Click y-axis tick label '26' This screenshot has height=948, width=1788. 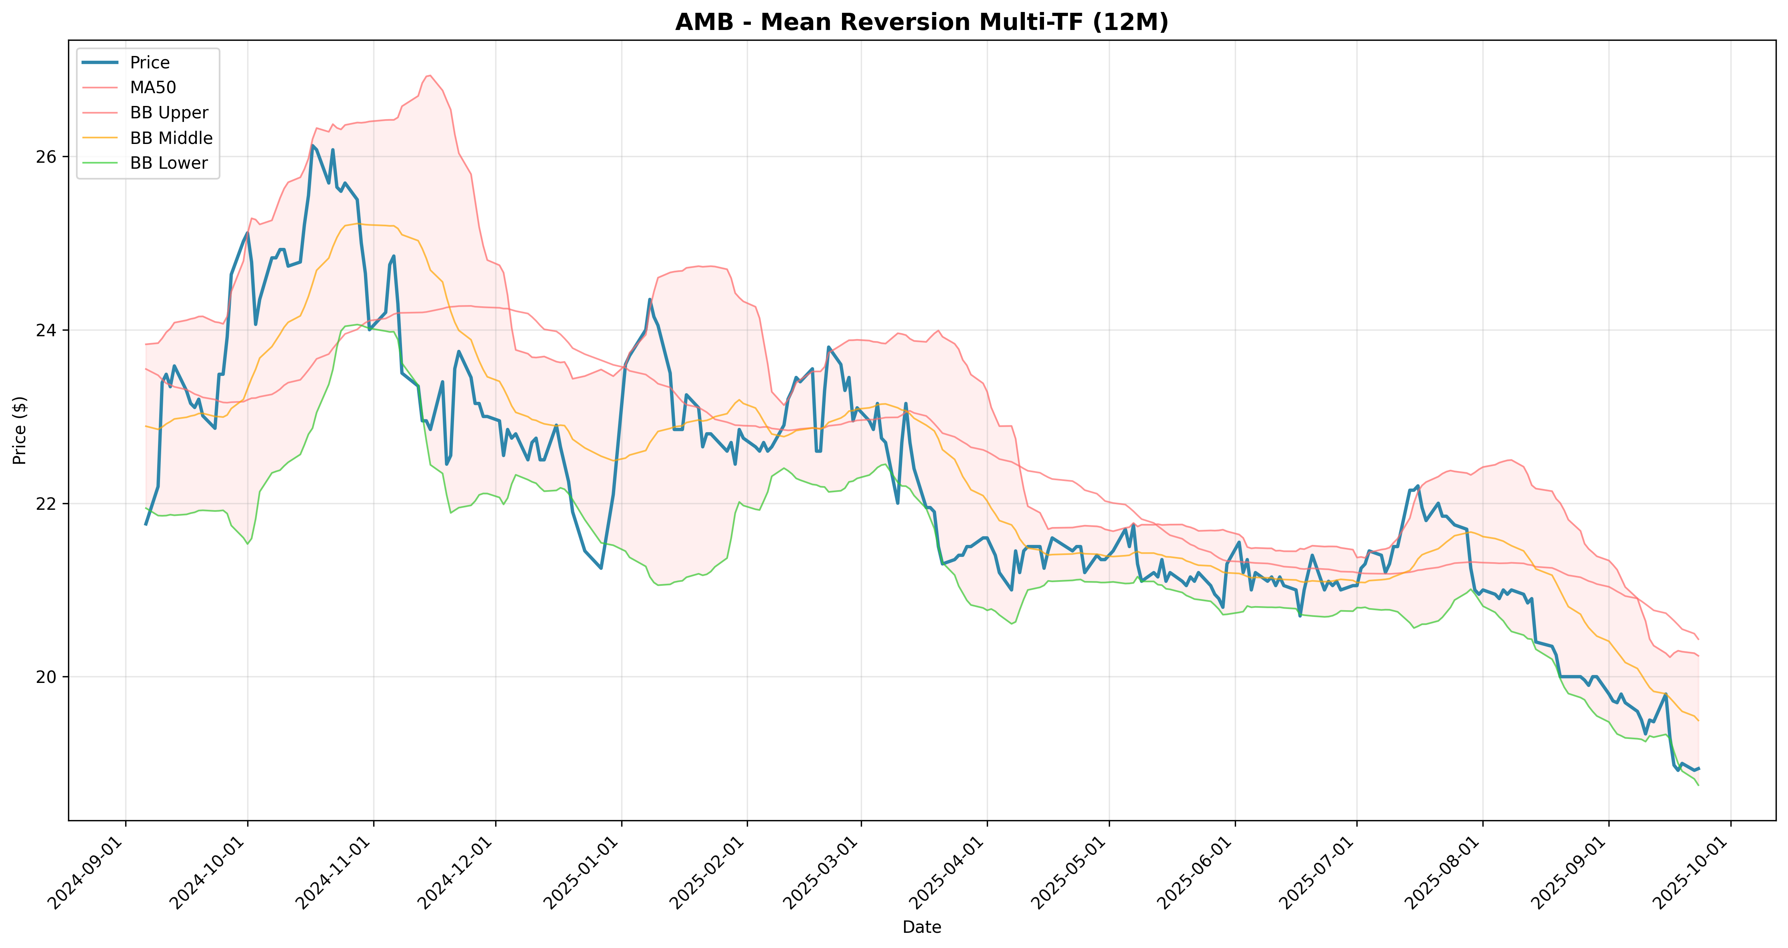[x=46, y=157]
